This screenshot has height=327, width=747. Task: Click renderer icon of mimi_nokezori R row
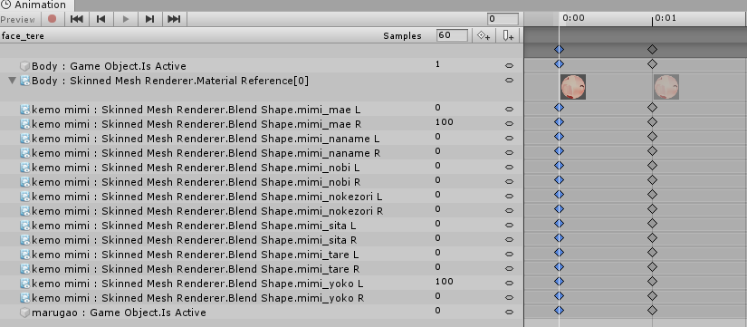point(24,211)
